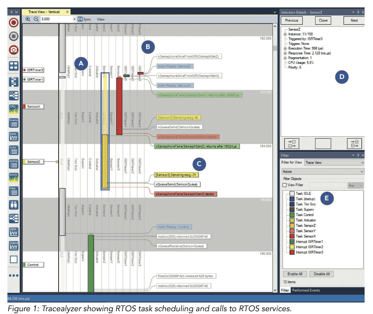Toggle Task (startup) filter checkbox
This screenshot has height=314, width=373.
[292, 199]
